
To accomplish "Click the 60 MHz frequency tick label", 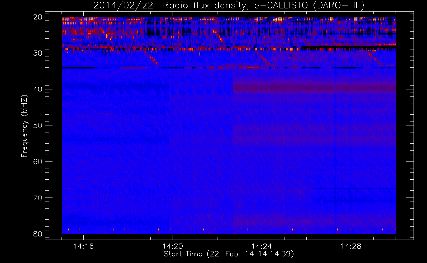I will tap(38, 162).
